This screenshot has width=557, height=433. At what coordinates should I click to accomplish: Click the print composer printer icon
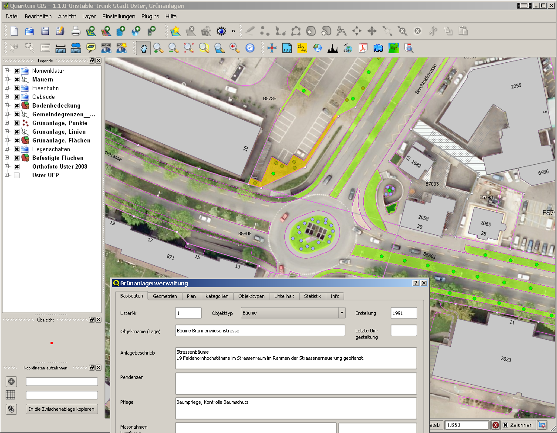[x=76, y=31]
